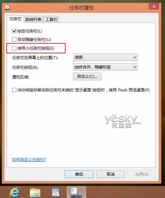Close the 任务栏属性 dialog with X
165x198 pixels.
[154, 6]
